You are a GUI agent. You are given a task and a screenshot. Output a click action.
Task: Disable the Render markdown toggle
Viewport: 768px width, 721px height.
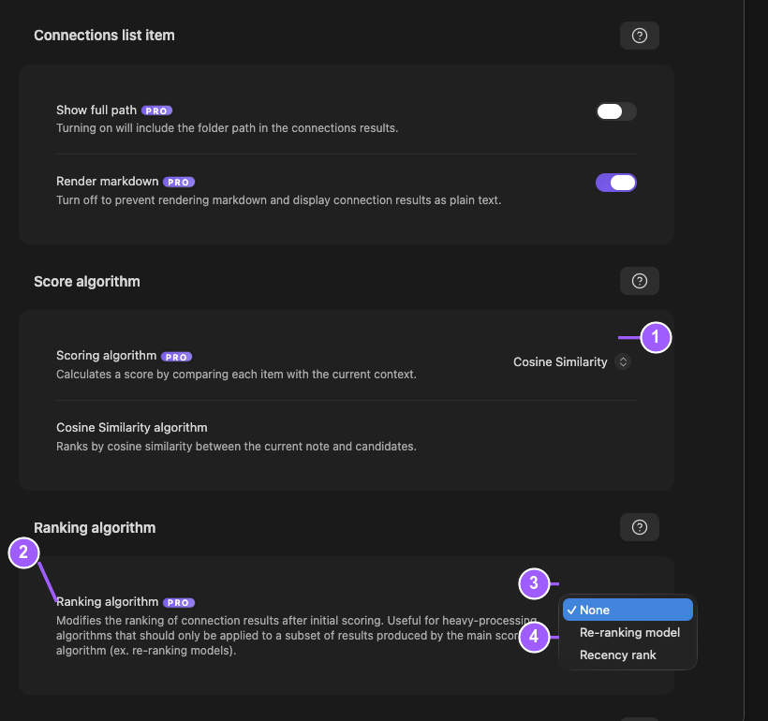tap(616, 183)
